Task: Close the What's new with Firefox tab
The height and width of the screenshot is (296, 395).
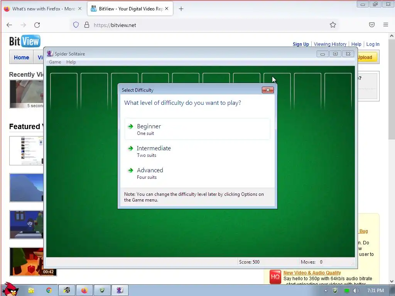Action: (80, 8)
